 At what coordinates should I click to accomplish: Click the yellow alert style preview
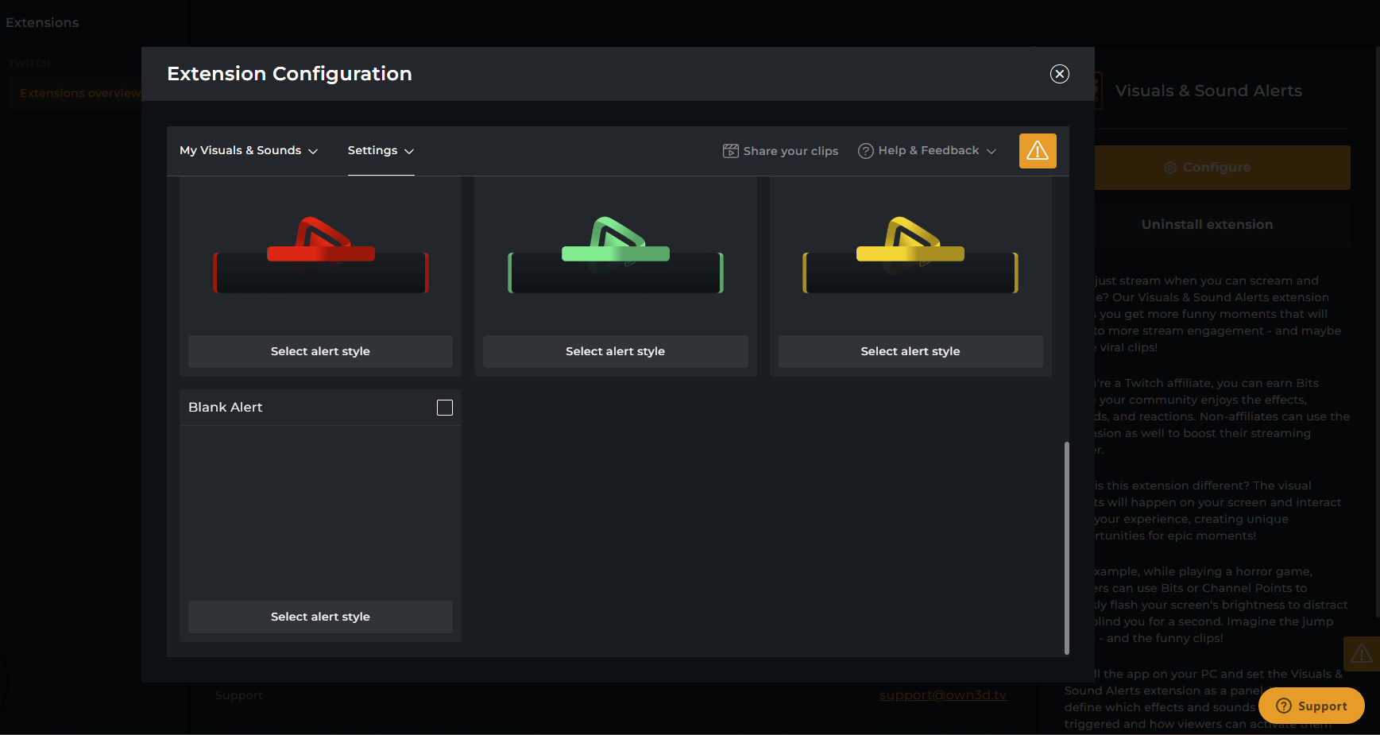click(910, 255)
